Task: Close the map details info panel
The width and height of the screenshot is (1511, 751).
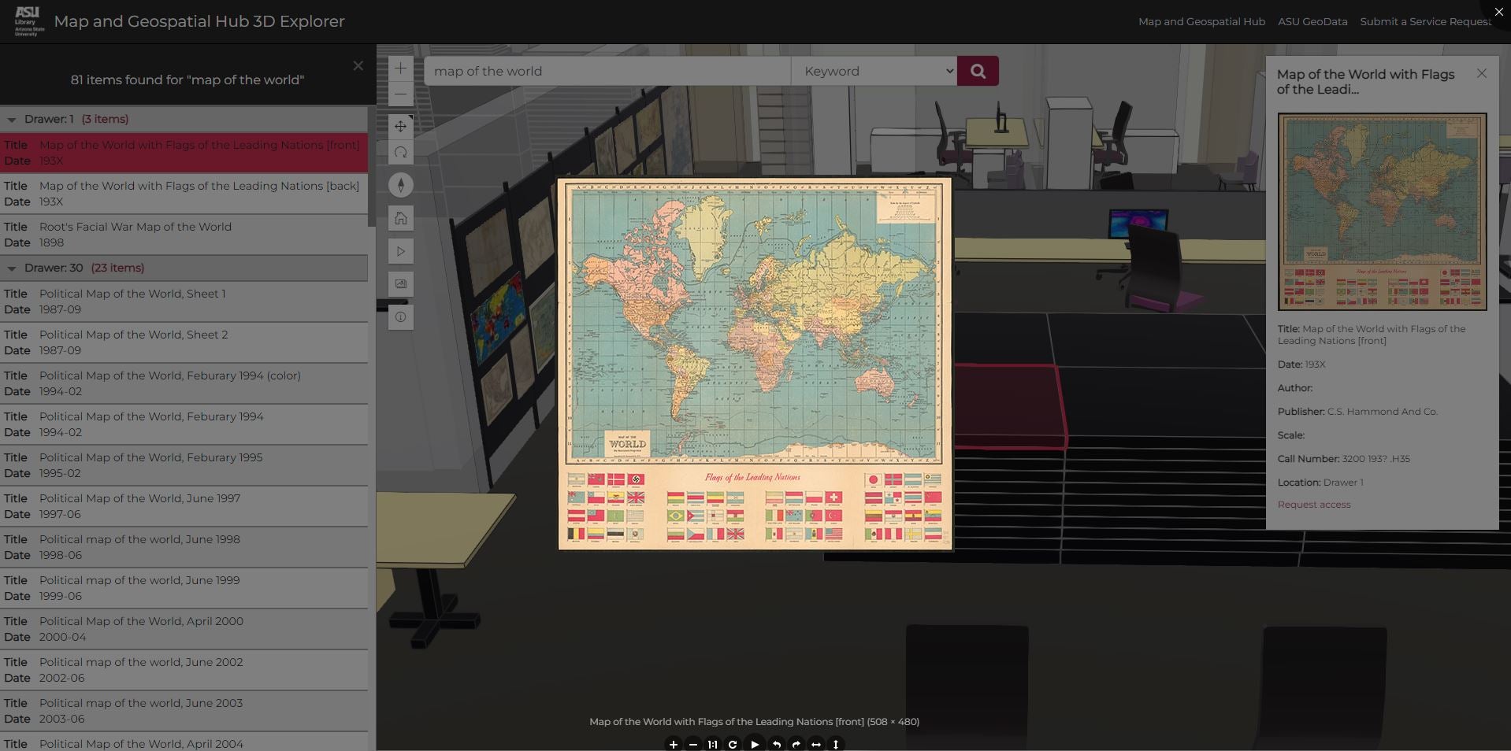Action: [1482, 73]
